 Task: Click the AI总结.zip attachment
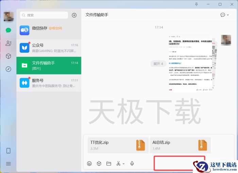point(180,145)
